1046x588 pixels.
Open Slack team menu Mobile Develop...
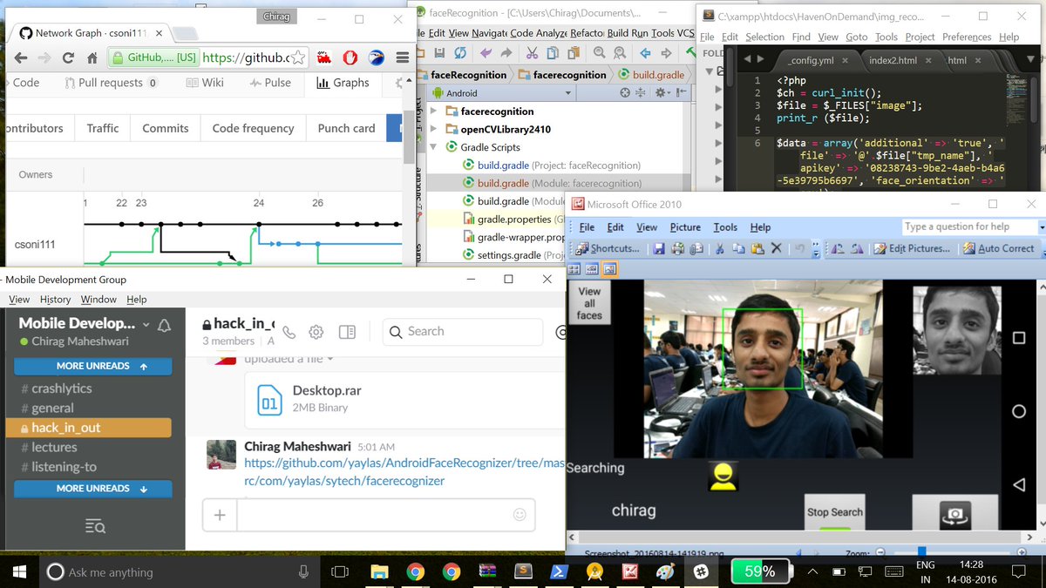pos(85,323)
